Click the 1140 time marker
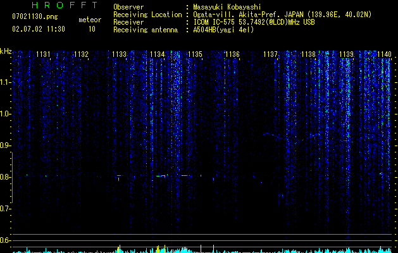Screen dimensions: 398x253 tap(384, 54)
